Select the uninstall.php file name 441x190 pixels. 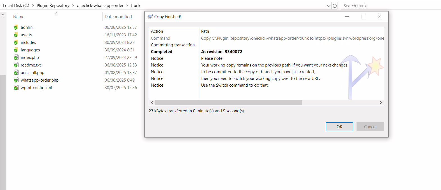point(33,73)
